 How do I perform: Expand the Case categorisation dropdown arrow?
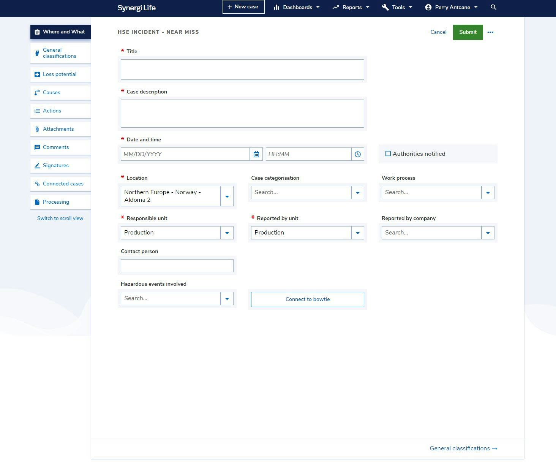coord(358,193)
